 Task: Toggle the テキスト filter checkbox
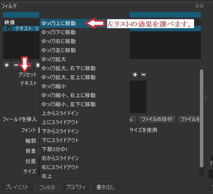click(x=9, y=28)
